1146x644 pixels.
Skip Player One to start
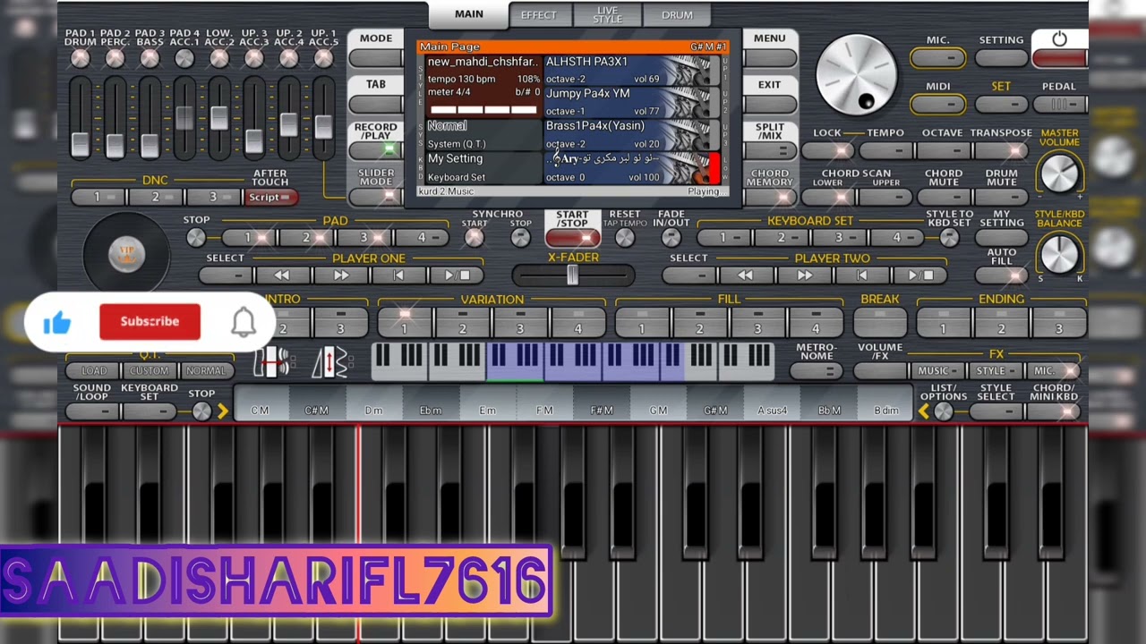(398, 275)
